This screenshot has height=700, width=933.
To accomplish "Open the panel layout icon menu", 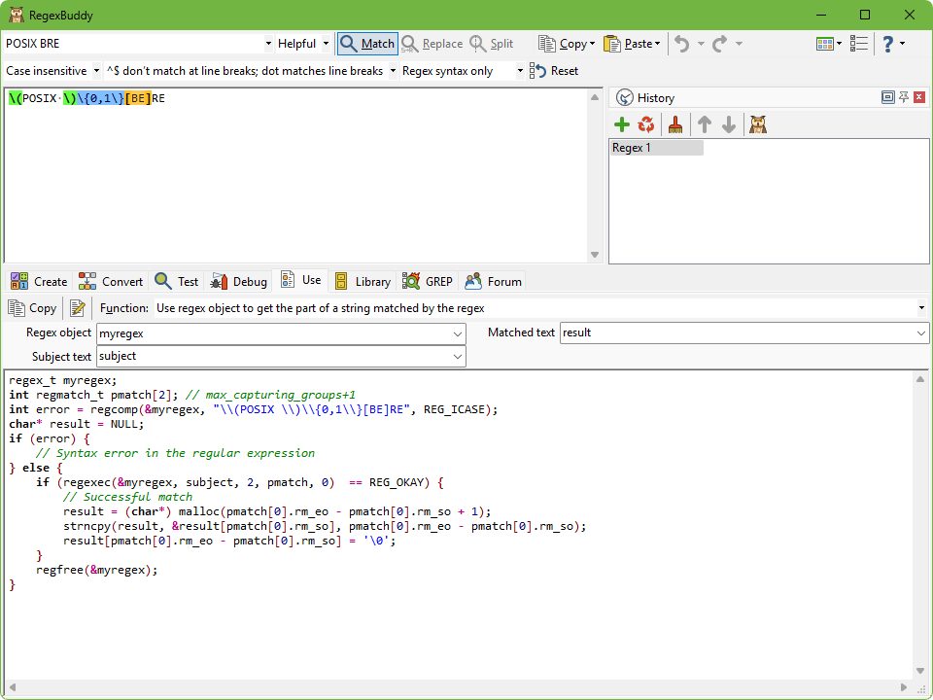I will coord(829,44).
